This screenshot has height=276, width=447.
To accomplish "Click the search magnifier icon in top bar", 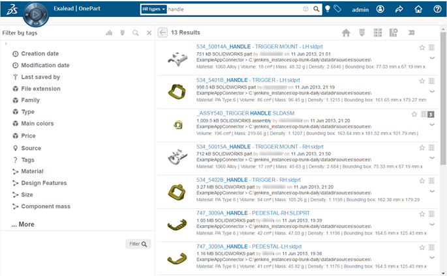I will (x=316, y=9).
